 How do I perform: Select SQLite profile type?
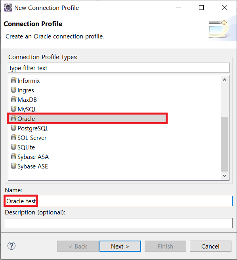point(26,147)
